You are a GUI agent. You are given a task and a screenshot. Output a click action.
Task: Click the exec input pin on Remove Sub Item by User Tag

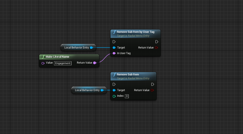point(114,42)
